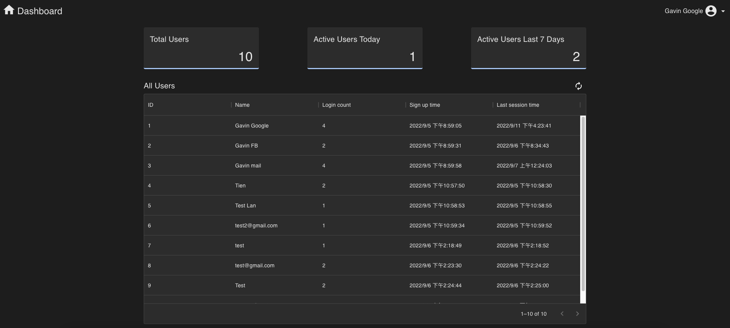Select the Gavin mail name cell
The width and height of the screenshot is (730, 328).
click(275, 166)
